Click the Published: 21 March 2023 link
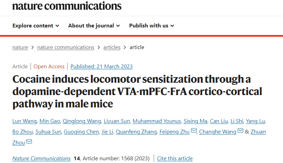 (x=102, y=67)
